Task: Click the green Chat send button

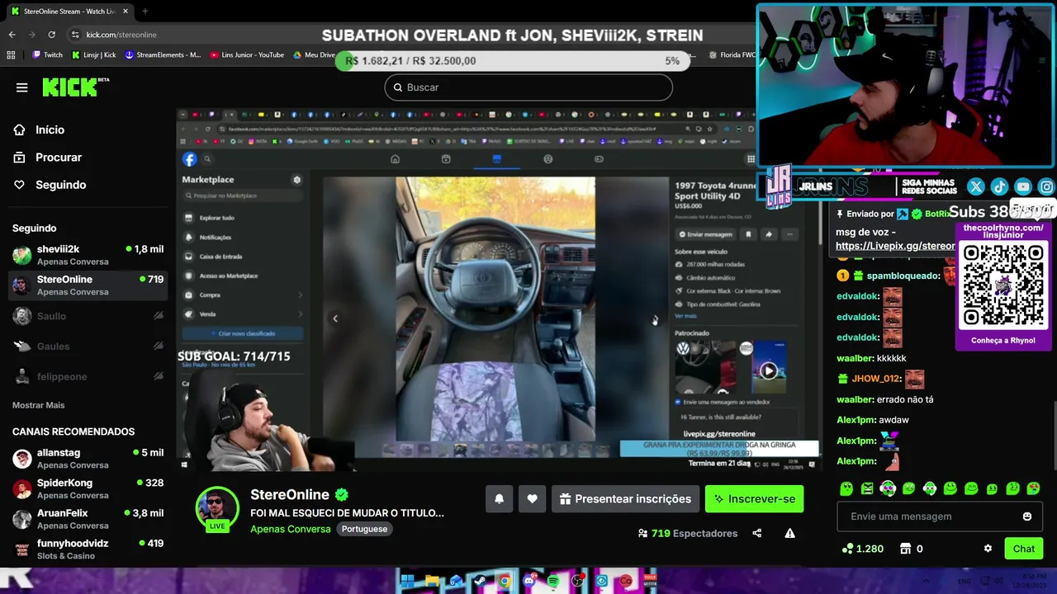Action: [1023, 549]
